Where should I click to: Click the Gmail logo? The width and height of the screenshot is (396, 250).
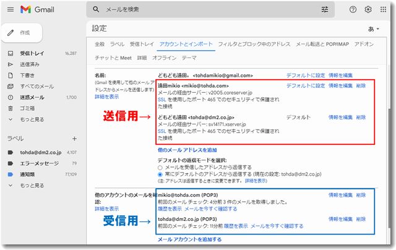click(x=37, y=10)
